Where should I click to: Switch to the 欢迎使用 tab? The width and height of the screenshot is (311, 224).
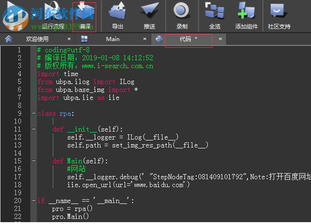(37, 39)
